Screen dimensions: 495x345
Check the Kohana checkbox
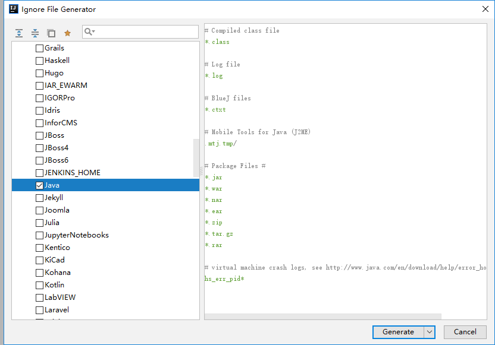tap(39, 273)
